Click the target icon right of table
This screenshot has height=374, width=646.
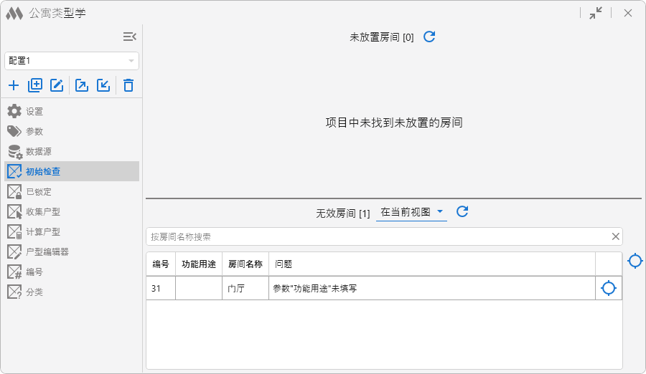click(x=635, y=261)
